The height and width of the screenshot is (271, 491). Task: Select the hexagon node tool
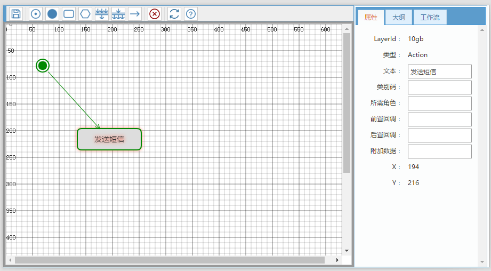click(x=85, y=14)
